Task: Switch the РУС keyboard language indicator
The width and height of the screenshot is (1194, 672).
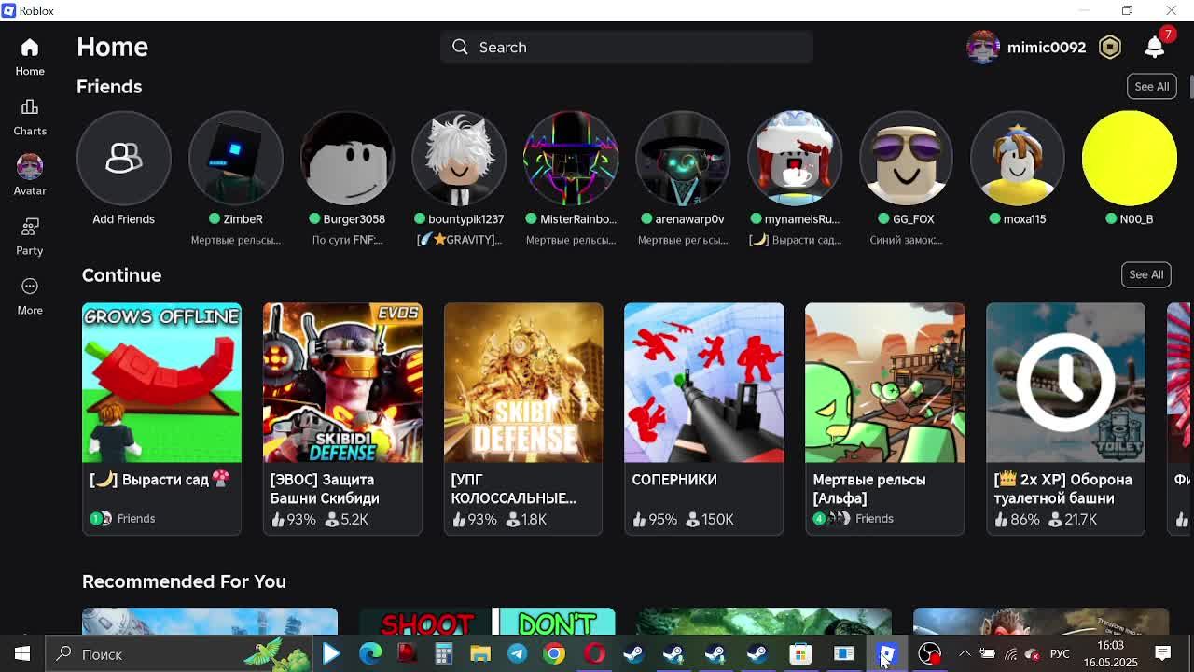Action: pos(1060,653)
